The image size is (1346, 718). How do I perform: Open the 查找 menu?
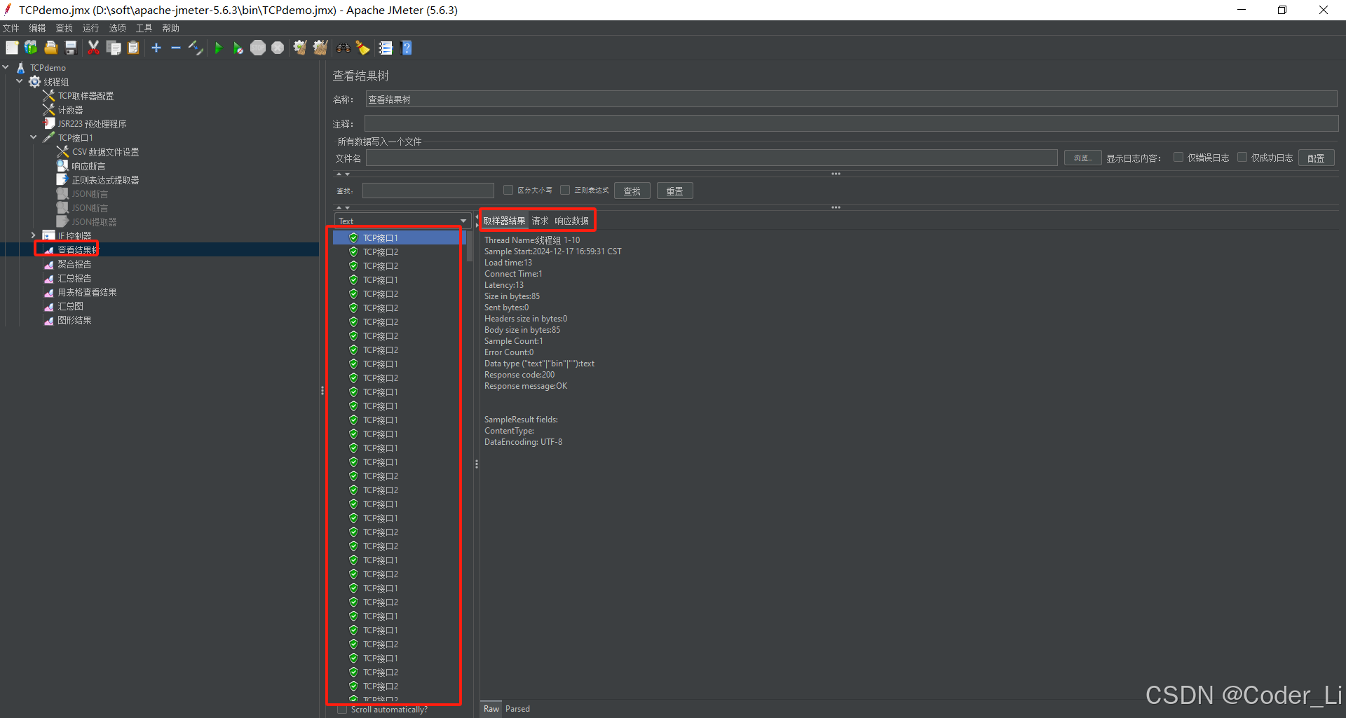[x=64, y=28]
